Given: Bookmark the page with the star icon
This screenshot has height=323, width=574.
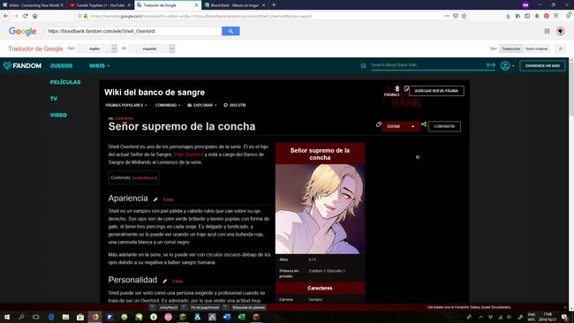Looking at the screenshot, I should (x=464, y=16).
